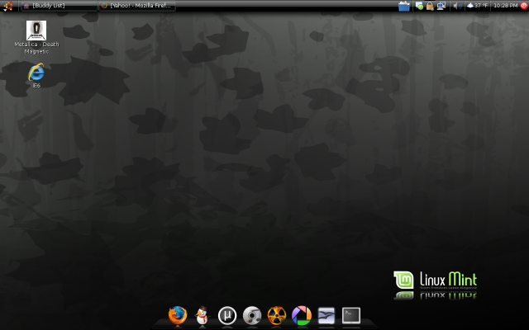Open uTorrent from the dock
529x330 pixels.
[x=227, y=315]
